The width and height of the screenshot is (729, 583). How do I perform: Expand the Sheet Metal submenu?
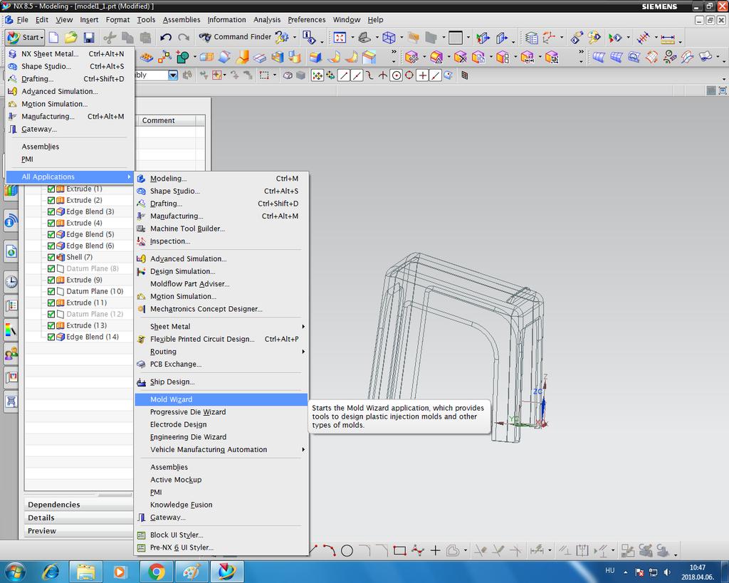pos(221,326)
